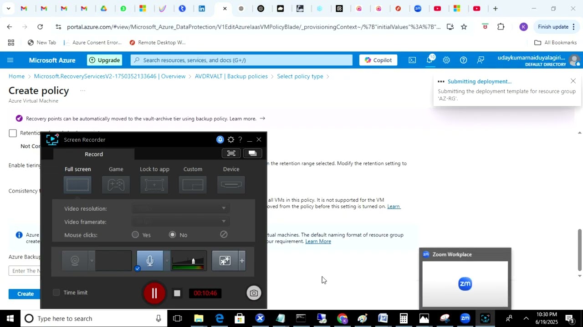Open the LinkedIn browser tab

point(202,8)
